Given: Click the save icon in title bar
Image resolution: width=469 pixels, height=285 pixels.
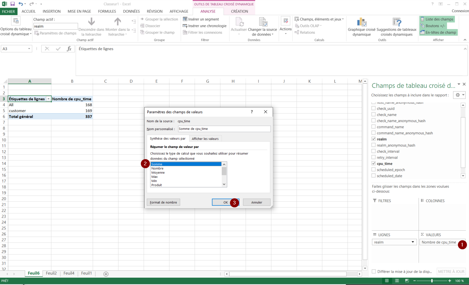Looking at the screenshot, I should 13,4.
